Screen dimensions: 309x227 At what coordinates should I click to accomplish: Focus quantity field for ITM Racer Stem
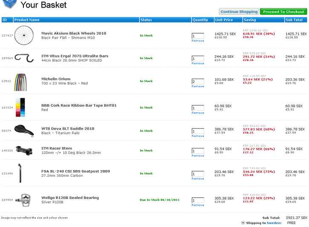pyautogui.click(x=198, y=151)
